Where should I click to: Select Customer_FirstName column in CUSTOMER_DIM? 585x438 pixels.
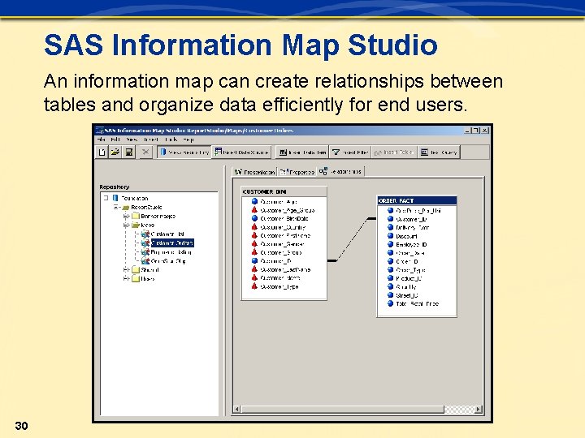pos(281,236)
